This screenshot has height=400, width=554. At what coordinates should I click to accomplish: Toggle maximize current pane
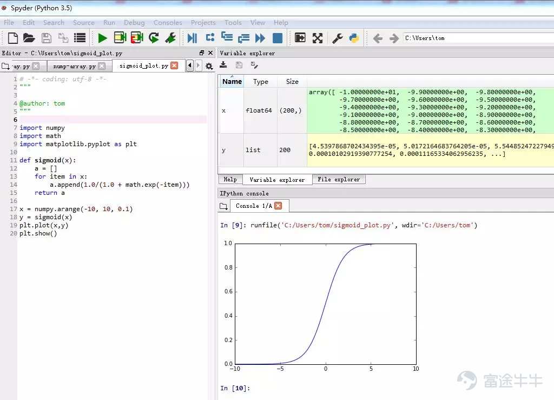tap(300, 38)
